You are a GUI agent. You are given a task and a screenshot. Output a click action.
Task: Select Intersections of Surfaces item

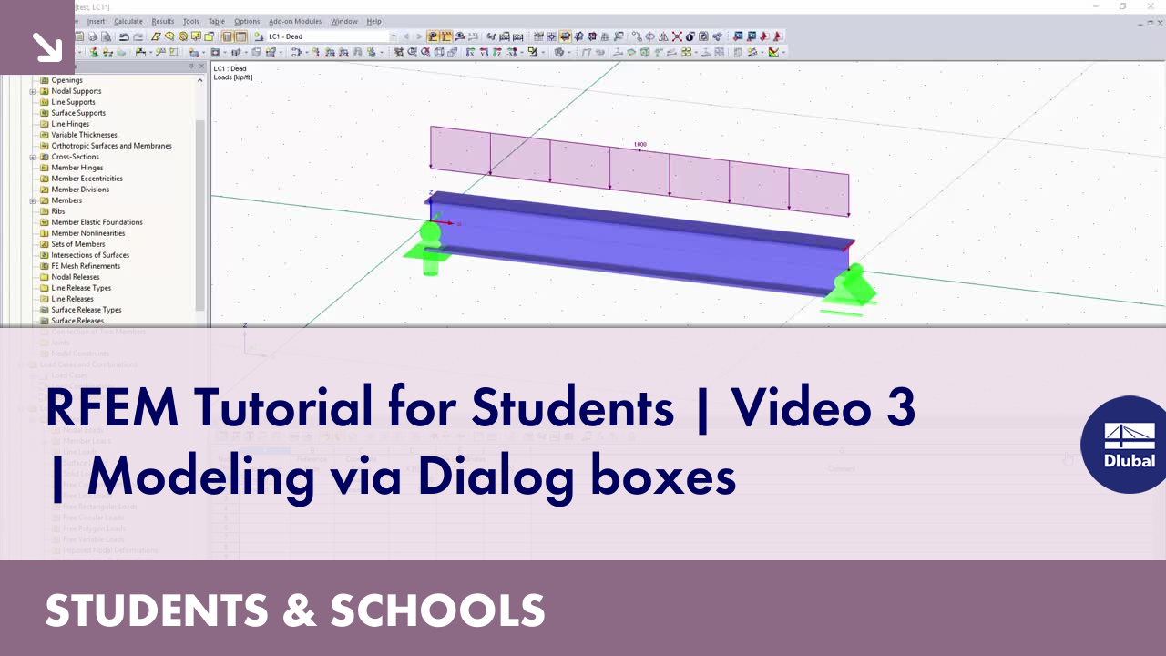[90, 255]
